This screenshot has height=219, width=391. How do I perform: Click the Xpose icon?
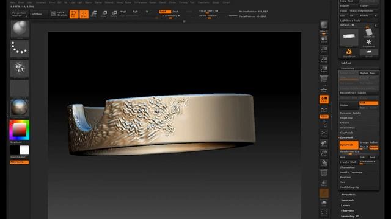324,213
